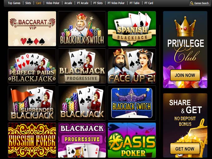Viewport: 212px width, 159px height.
Task: Switch to the Top Games tab
Action: (x=14, y=3)
